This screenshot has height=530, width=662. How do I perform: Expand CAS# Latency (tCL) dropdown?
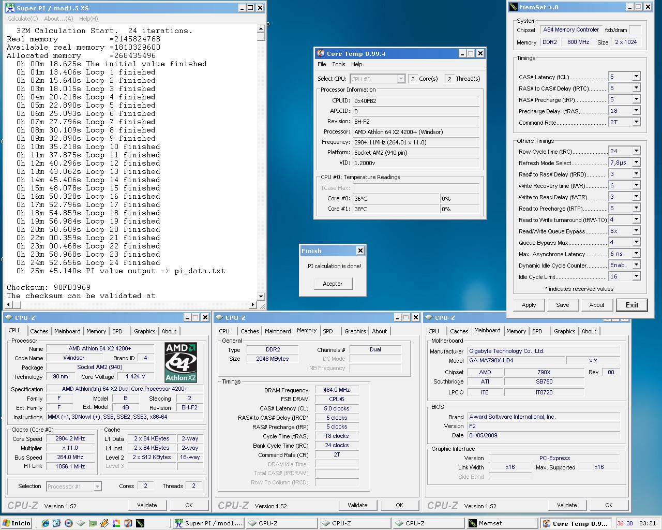coord(636,77)
